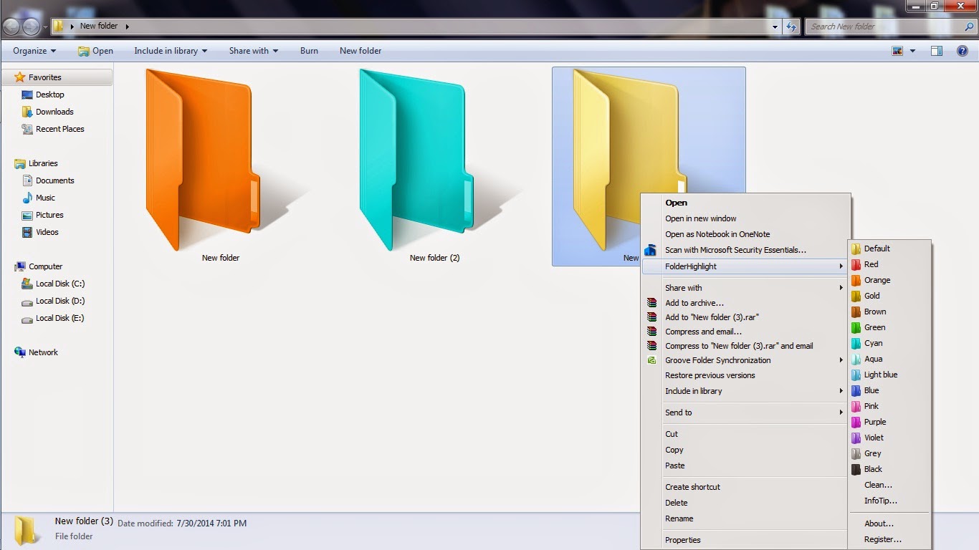
Task: Click the Network icon in the sidebar
Action: 21,352
